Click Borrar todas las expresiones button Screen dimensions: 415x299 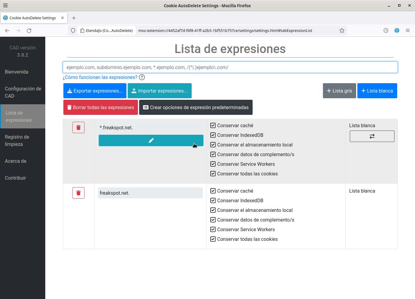(101, 107)
